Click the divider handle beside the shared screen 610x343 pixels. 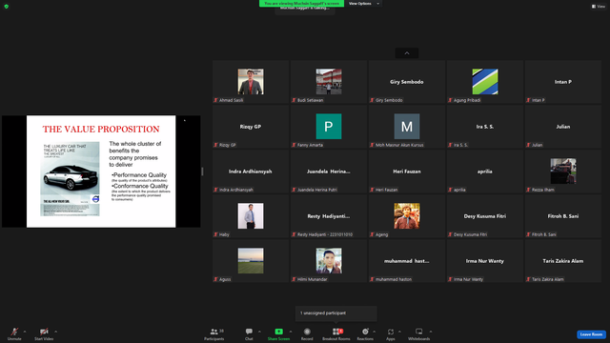coord(202,171)
